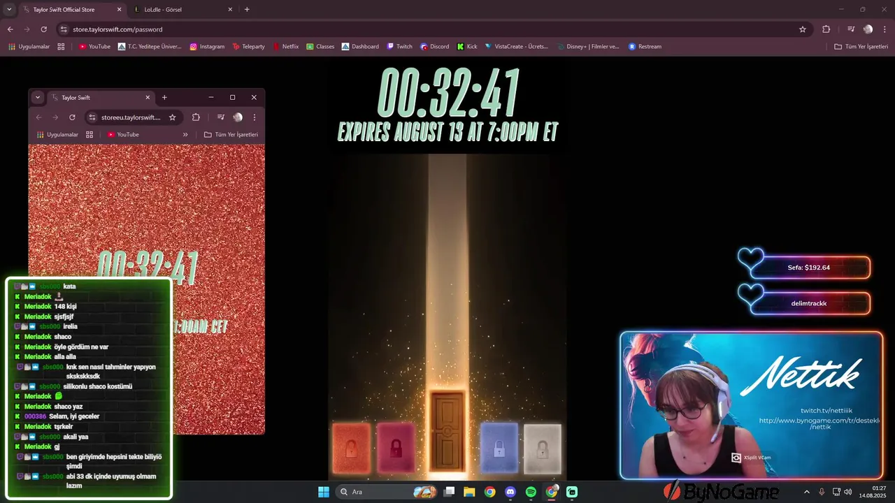Click delimtrackk follower alert label
This screenshot has height=503, width=895.
809,304
